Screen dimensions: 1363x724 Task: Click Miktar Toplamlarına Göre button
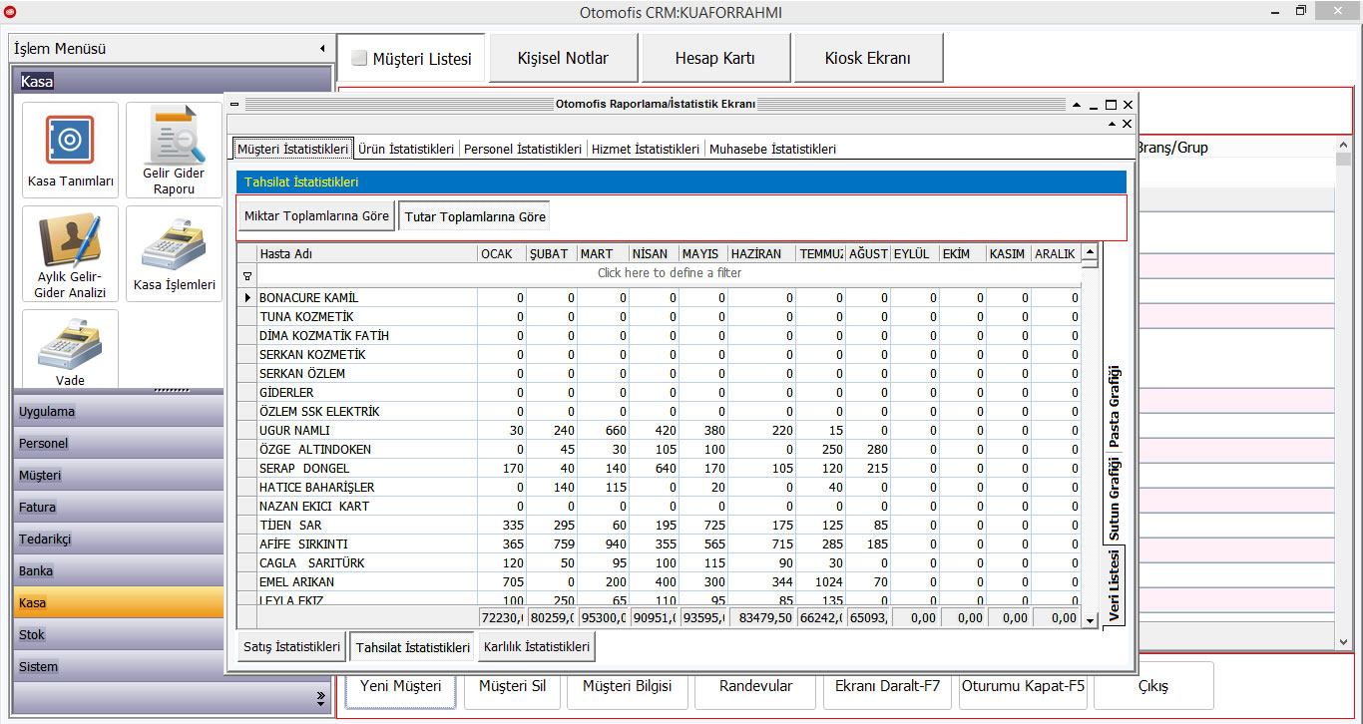(317, 216)
